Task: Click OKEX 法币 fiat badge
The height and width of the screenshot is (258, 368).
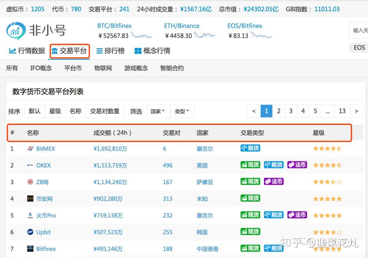Action: pyautogui.click(x=297, y=165)
